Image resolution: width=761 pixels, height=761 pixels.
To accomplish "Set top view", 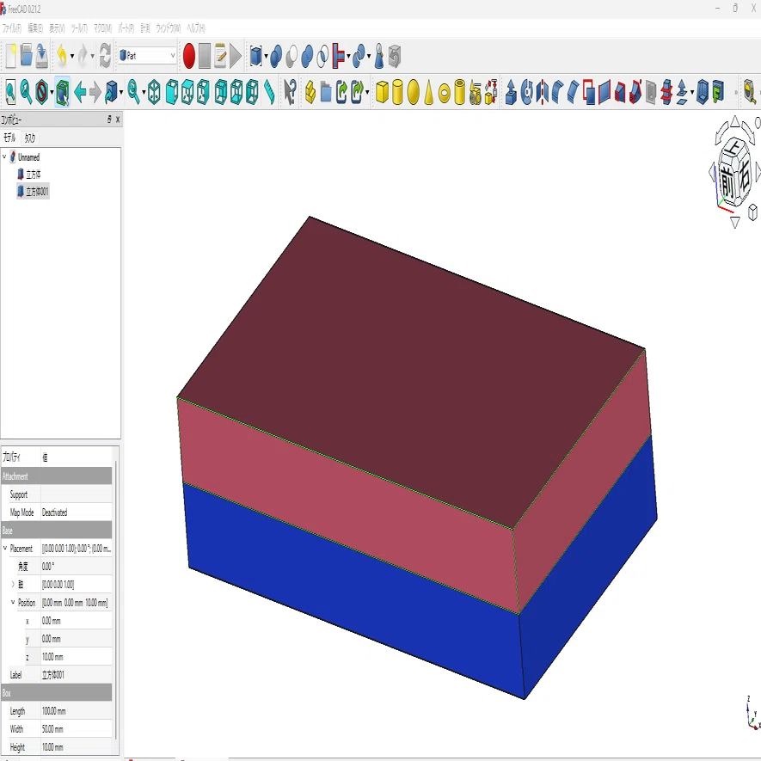I will (187, 92).
